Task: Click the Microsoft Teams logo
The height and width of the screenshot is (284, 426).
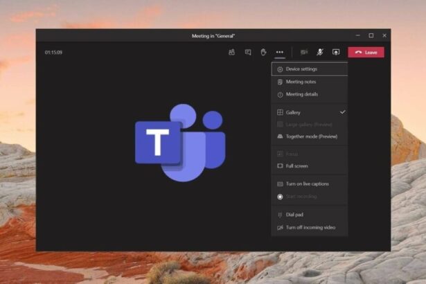Action: click(180, 143)
